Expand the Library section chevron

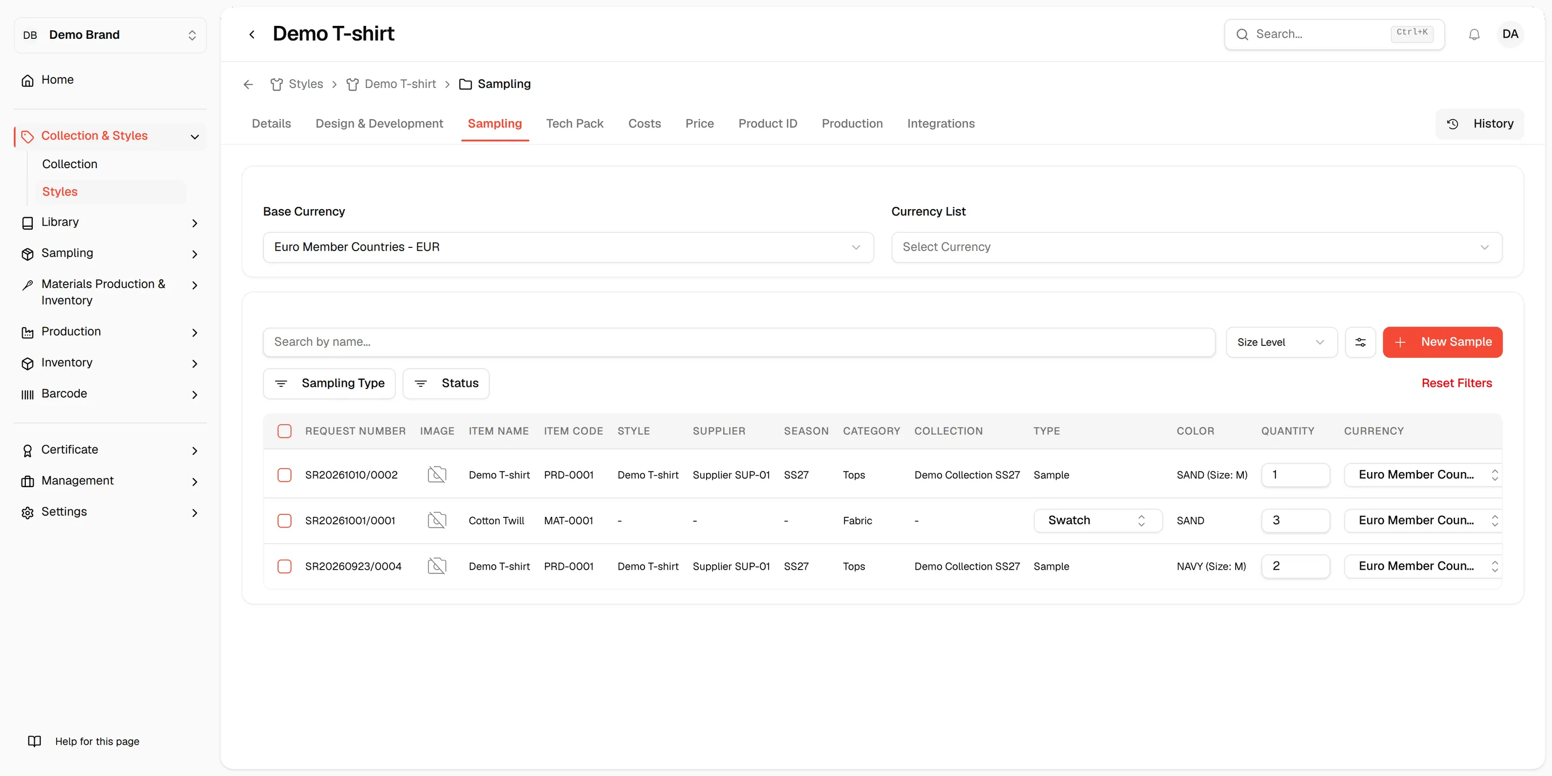click(195, 223)
